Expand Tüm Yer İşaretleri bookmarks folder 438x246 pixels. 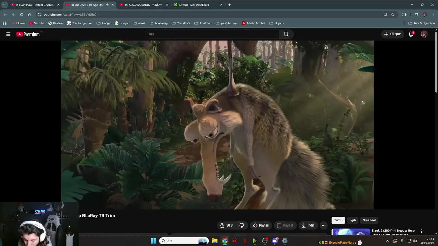(x=421, y=23)
